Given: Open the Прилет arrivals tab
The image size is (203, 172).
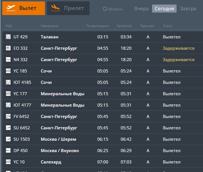Looking at the screenshot, I should point(68,8).
